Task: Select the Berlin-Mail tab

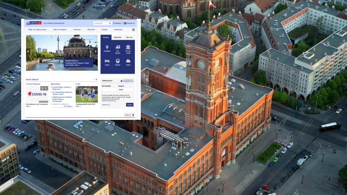Action: point(118,37)
